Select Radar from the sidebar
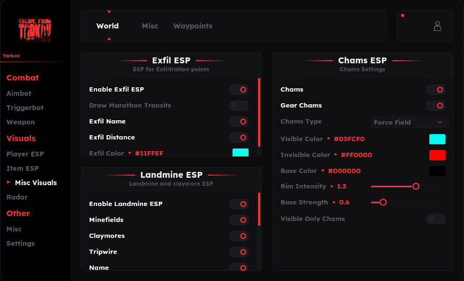The image size is (464, 281). click(x=17, y=197)
